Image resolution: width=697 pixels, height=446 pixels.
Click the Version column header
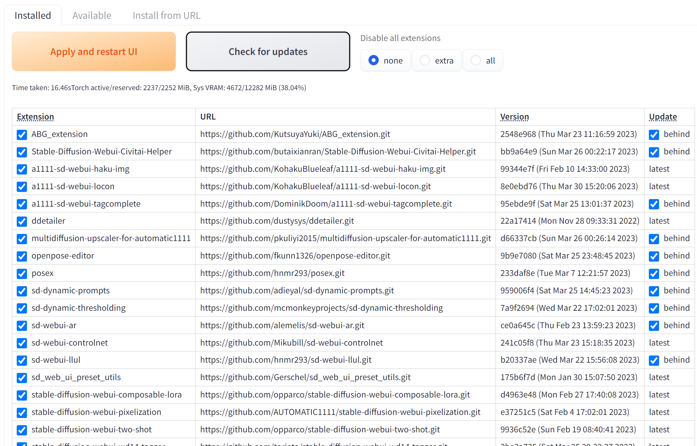(514, 117)
